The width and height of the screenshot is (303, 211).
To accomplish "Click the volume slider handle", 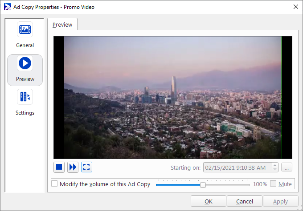I will pos(203,185).
